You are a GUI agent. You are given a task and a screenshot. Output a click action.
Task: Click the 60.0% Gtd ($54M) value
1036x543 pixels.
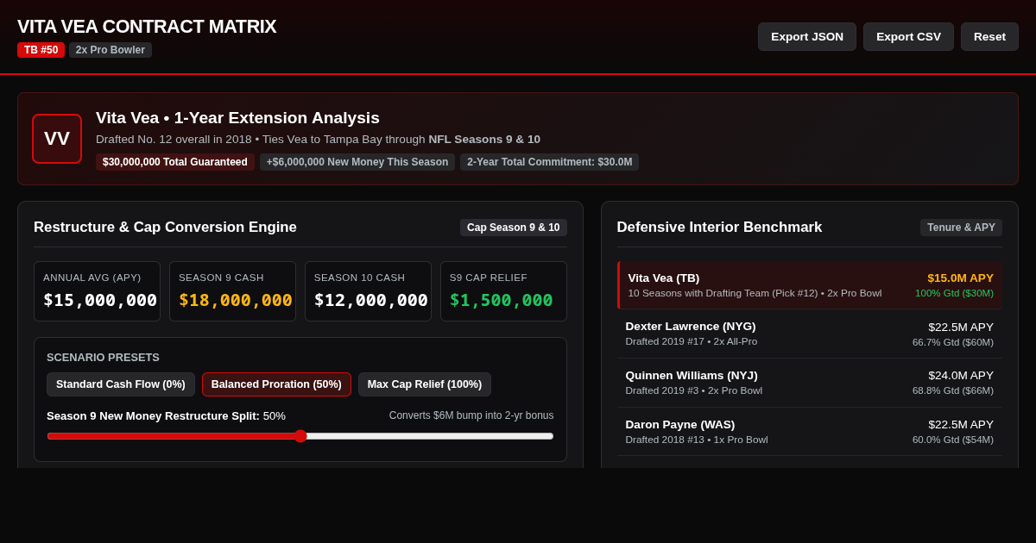point(953,440)
